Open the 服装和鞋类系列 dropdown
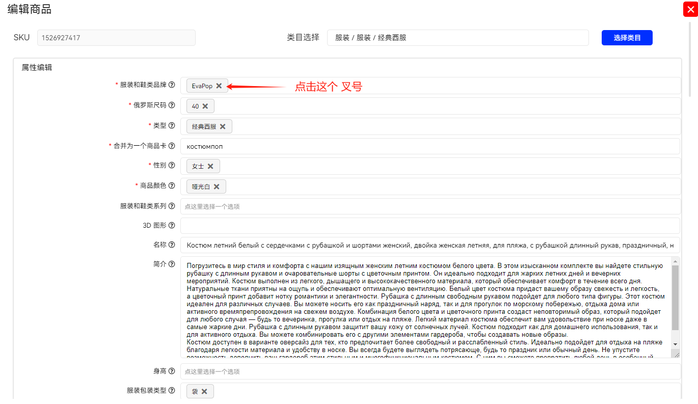Screen dimensions: 698x404 tap(431, 206)
